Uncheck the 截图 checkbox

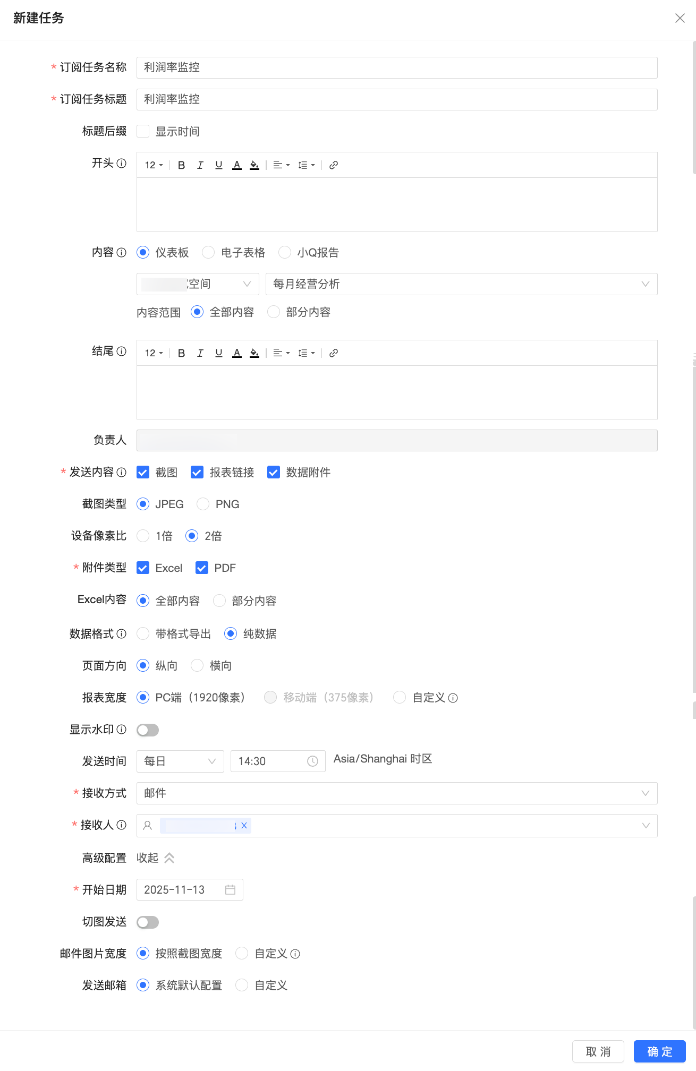click(143, 472)
